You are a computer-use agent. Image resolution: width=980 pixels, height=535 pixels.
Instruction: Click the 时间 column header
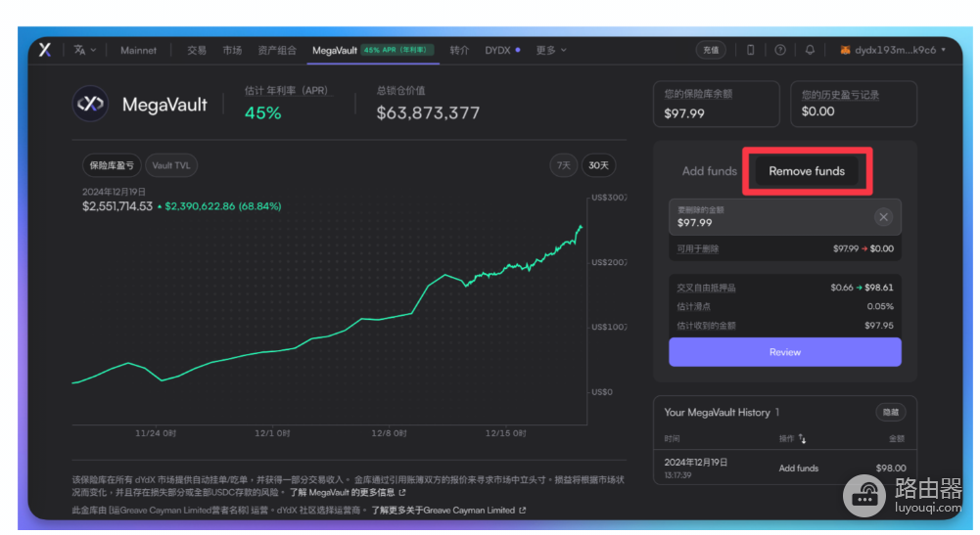672,439
